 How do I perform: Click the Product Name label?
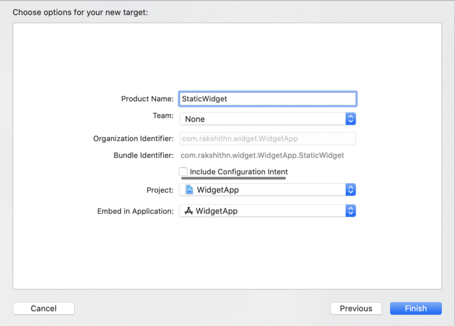[147, 99]
